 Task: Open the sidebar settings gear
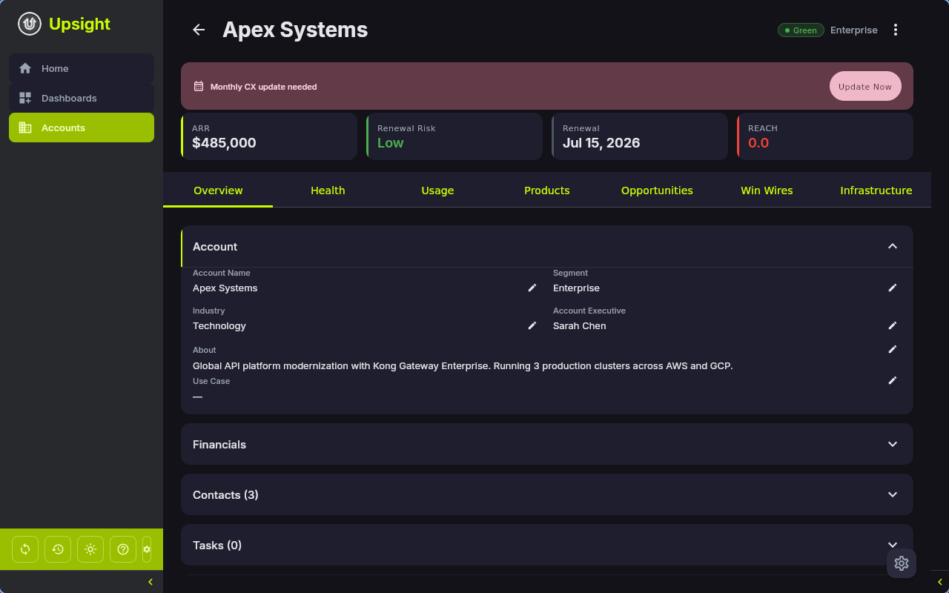click(147, 549)
